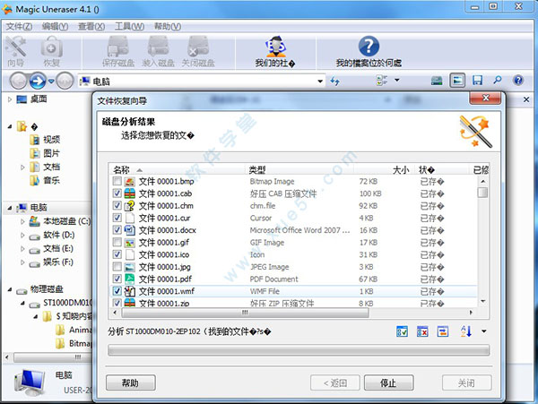
Task: Uncheck the box for 文件 00001.docx
Action: pos(117,229)
